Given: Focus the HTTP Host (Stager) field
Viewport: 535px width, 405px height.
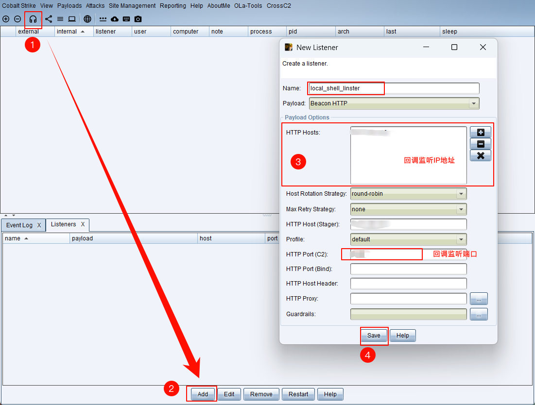Looking at the screenshot, I should point(408,224).
